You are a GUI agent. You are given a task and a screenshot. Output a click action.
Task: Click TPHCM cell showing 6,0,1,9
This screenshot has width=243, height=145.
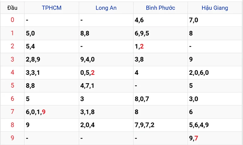pyautogui.click(x=36, y=112)
